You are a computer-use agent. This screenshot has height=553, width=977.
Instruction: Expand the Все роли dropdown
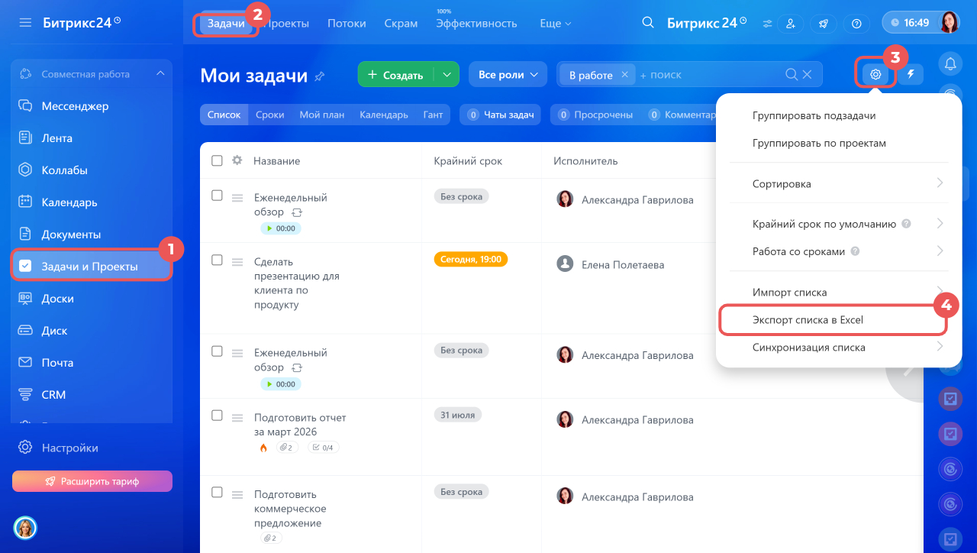point(508,75)
